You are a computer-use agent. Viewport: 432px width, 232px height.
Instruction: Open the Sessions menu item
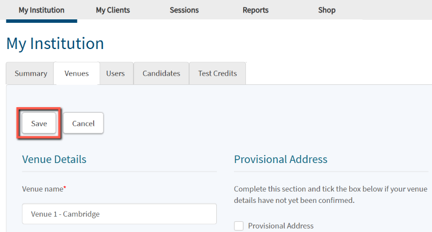pyautogui.click(x=184, y=10)
